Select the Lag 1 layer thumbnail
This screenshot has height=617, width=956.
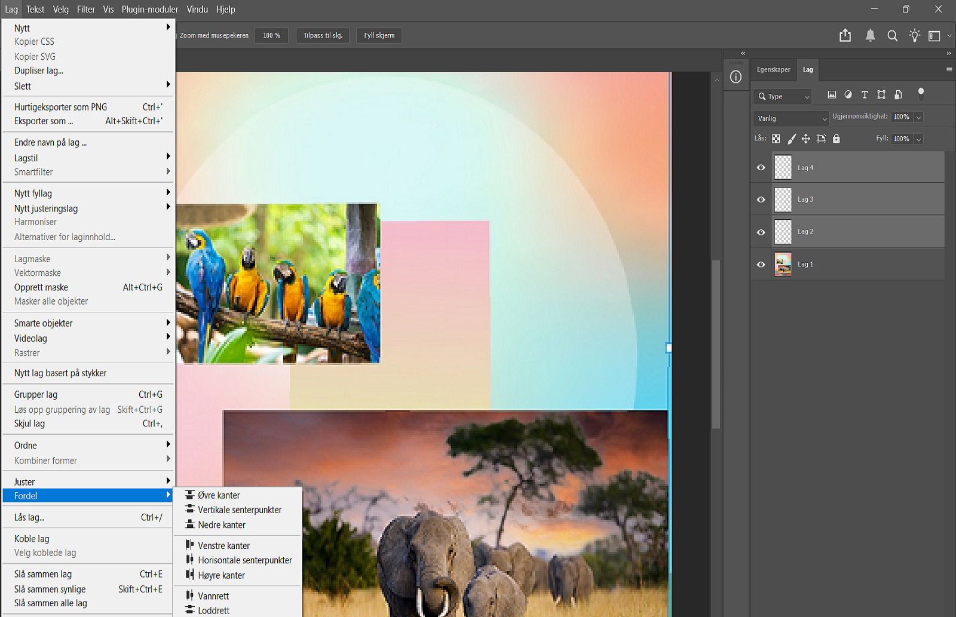(783, 264)
